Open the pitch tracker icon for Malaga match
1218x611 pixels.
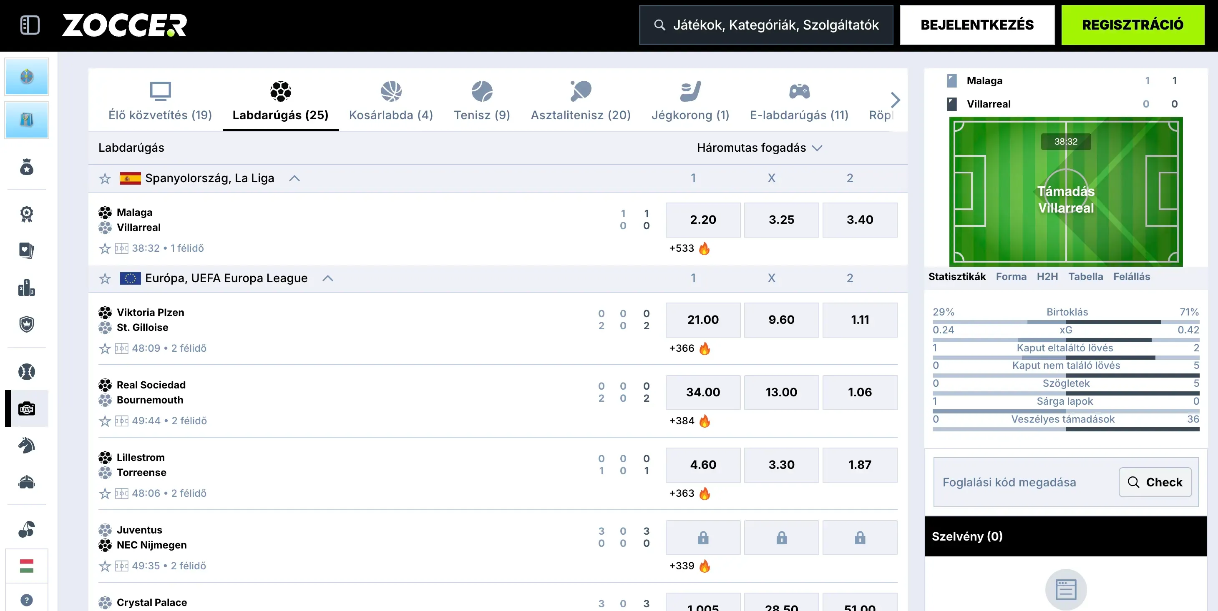coord(121,248)
